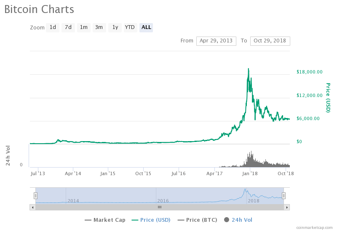This screenshot has width=337, height=231.
Task: Toggle Market Cap series in legend
Action: click(x=105, y=220)
